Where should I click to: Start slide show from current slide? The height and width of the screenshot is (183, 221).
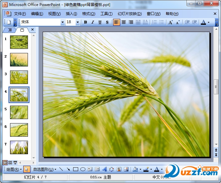point(15,163)
